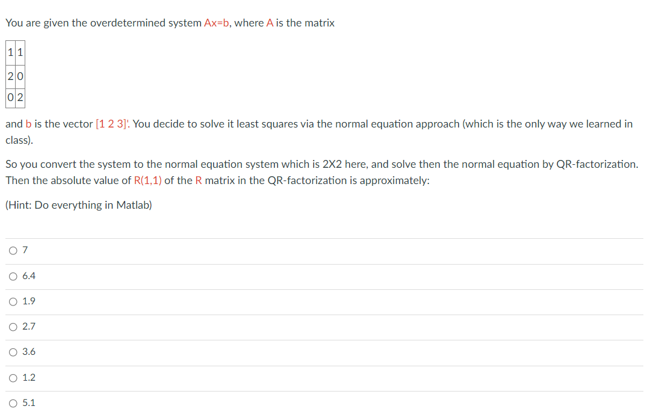Select the radio button for answer 1.9
650x418 pixels.
pos(13,301)
